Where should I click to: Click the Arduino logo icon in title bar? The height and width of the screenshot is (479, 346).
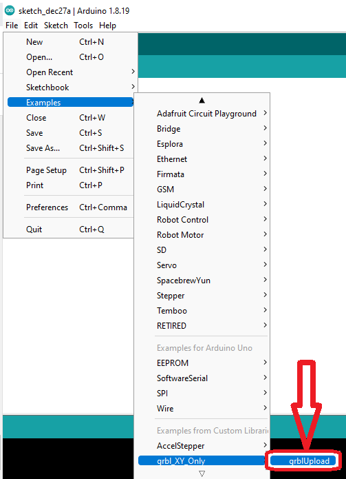[x=10, y=11]
